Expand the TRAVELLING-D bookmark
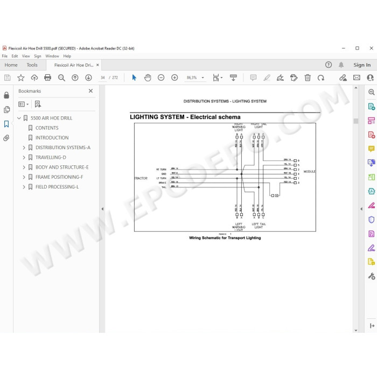Screen dimensions: 377x377 click(x=24, y=157)
